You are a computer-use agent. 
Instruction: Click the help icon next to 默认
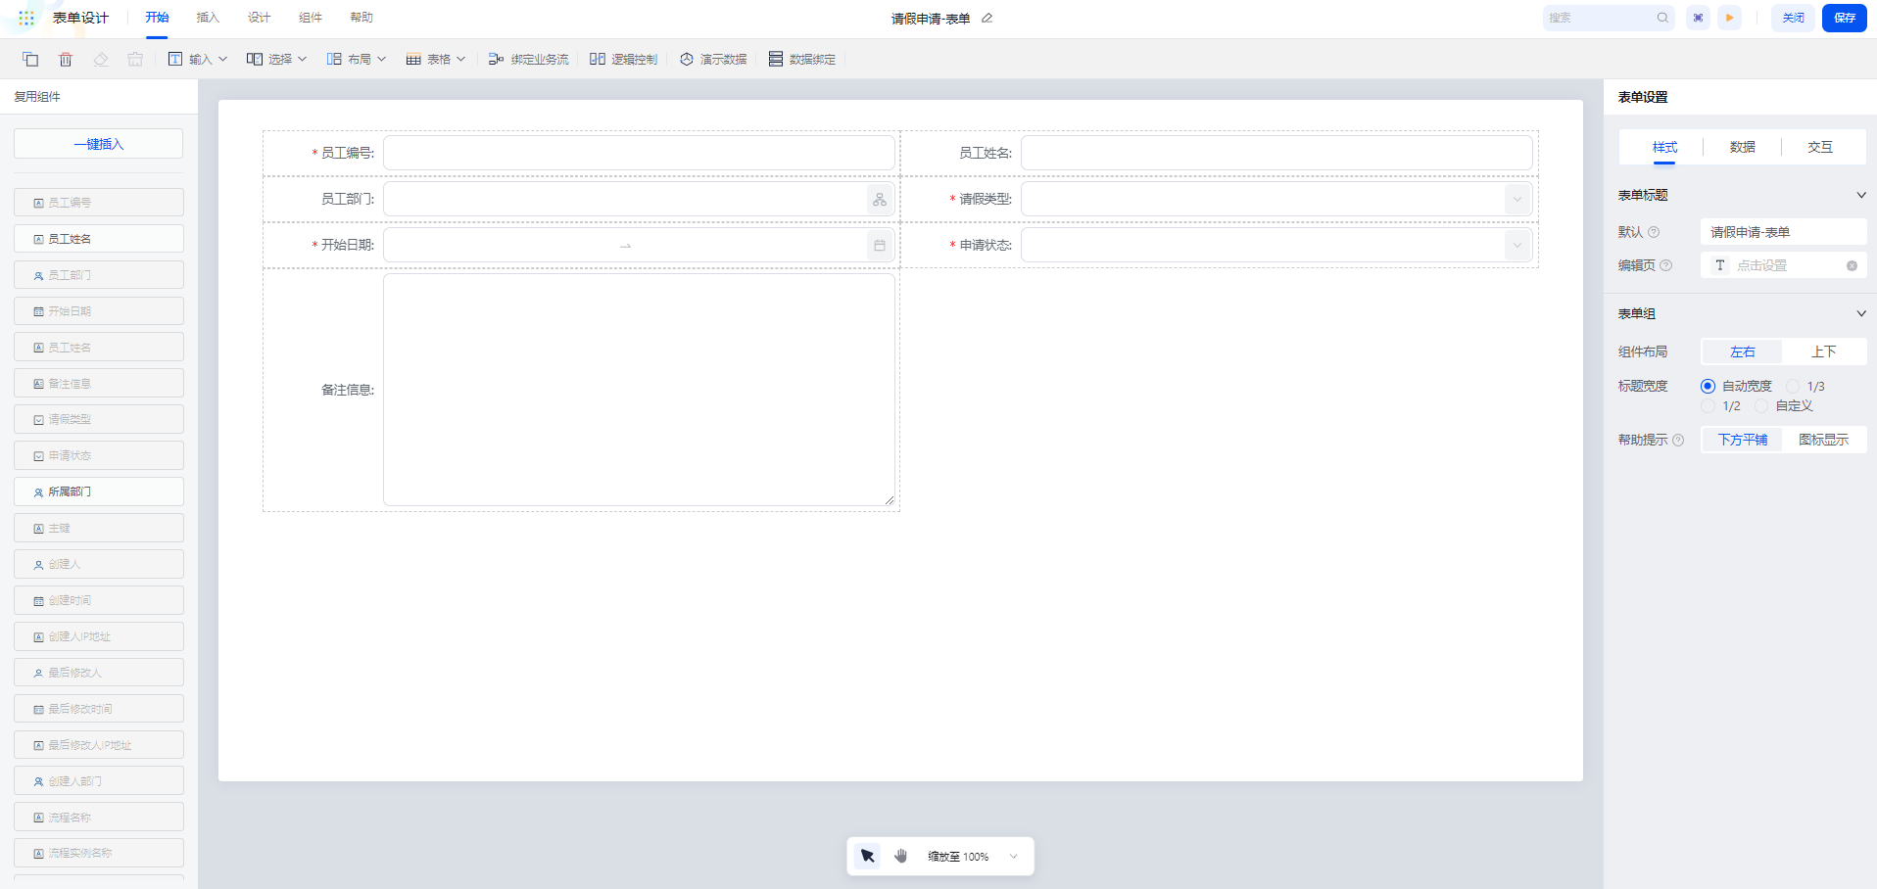1654,232
